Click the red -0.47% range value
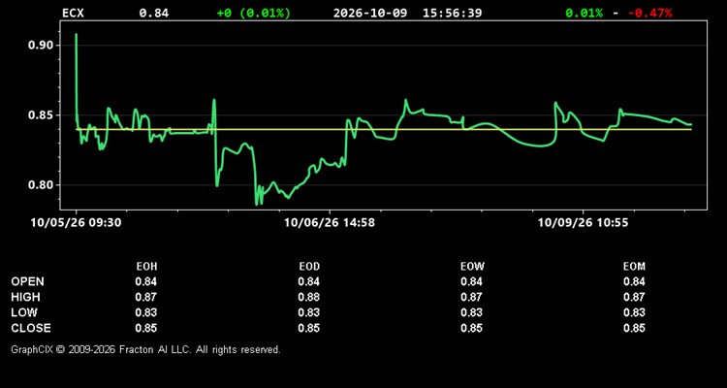Viewport: 727px width, 388px height. point(650,13)
